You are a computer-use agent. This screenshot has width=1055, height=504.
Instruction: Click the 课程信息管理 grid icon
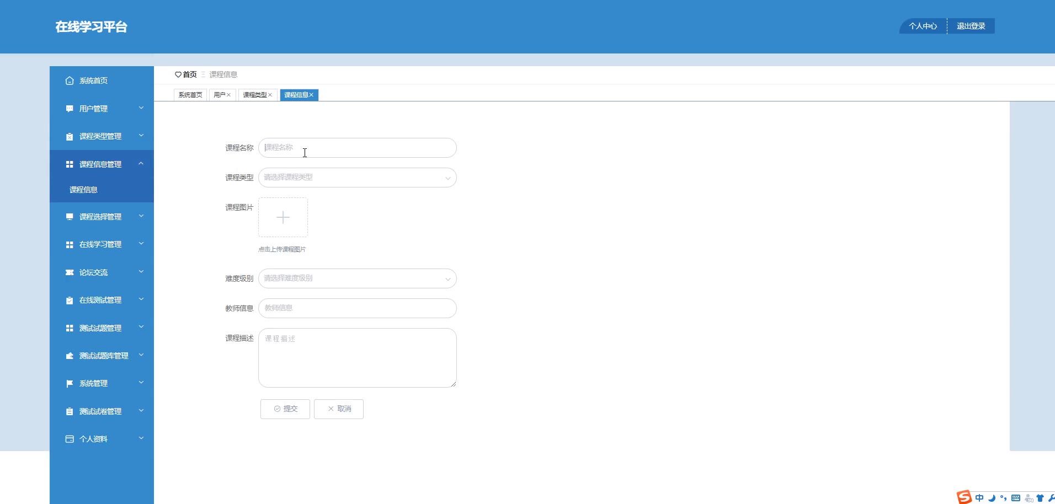point(70,164)
